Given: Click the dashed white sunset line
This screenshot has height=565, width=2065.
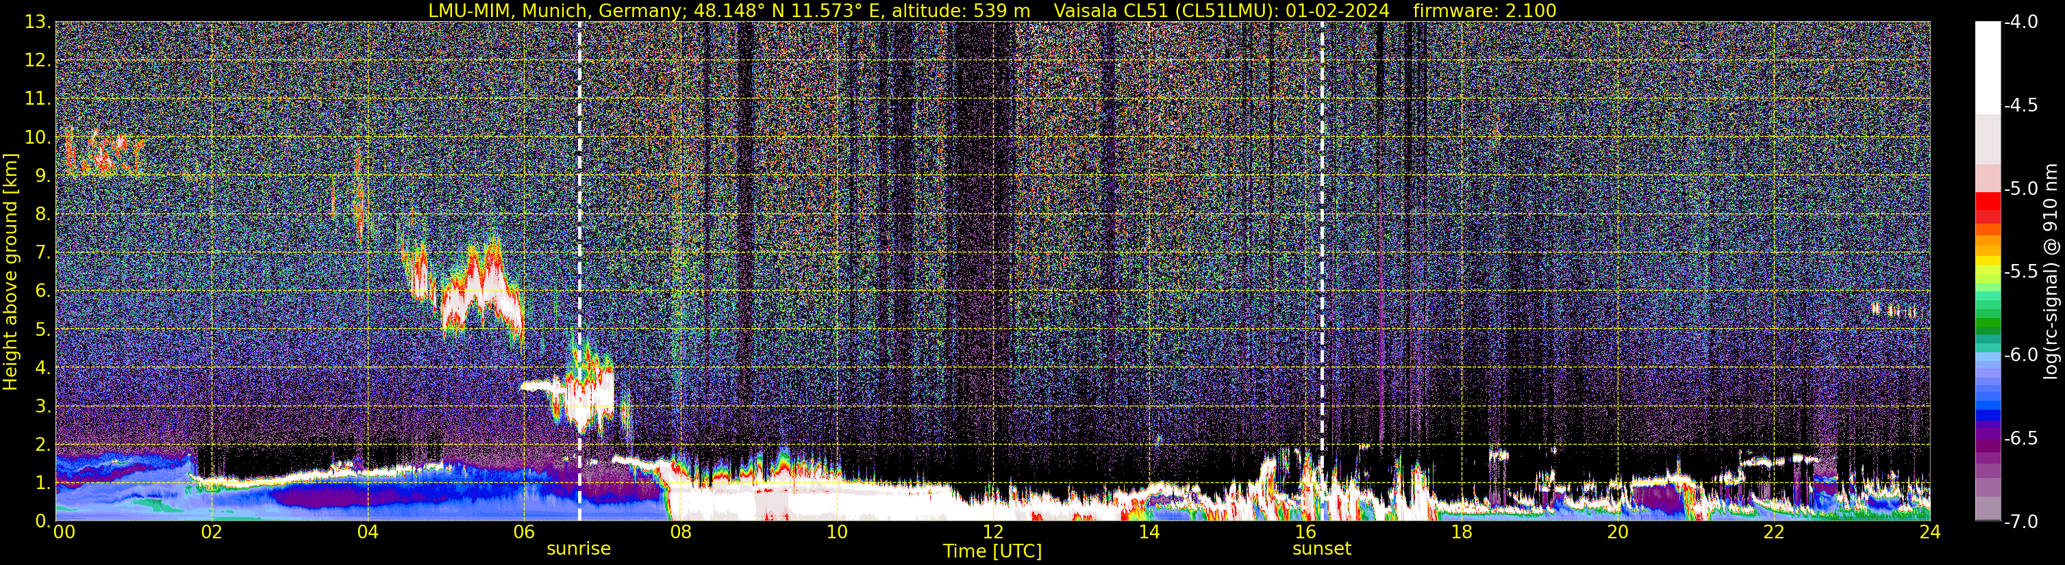Looking at the screenshot, I should pos(1322,272).
